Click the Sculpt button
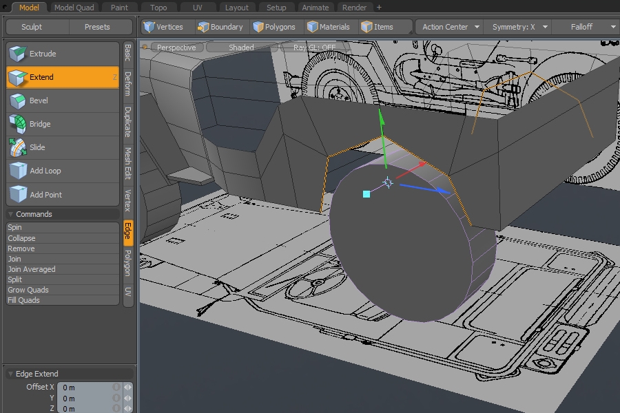This screenshot has height=413, width=620. pyautogui.click(x=38, y=27)
